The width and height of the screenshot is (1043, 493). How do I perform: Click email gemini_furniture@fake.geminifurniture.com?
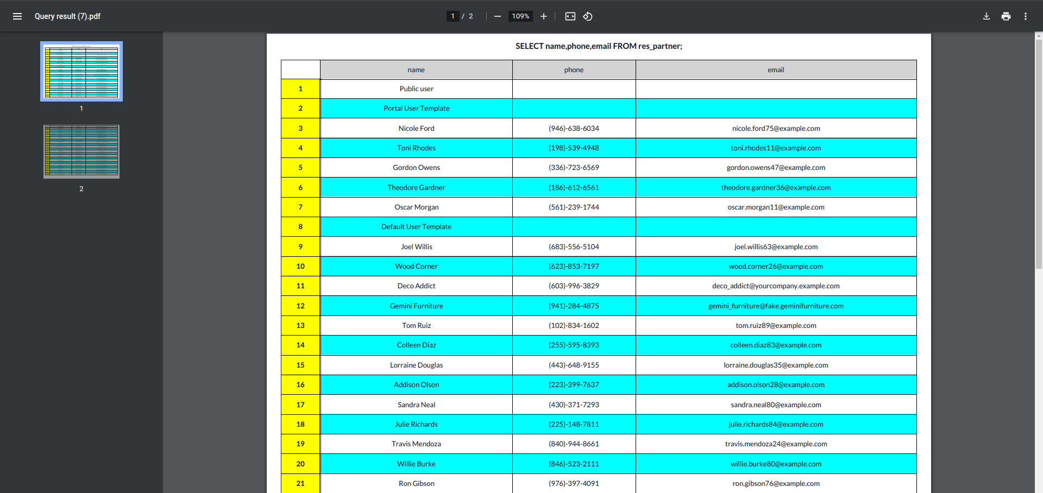coord(776,306)
